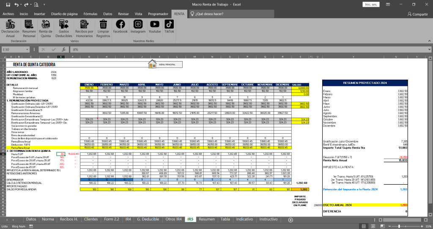This screenshot has height=229, width=433.
Task: Launch Renta de Quinta tool
Action: (46, 29)
